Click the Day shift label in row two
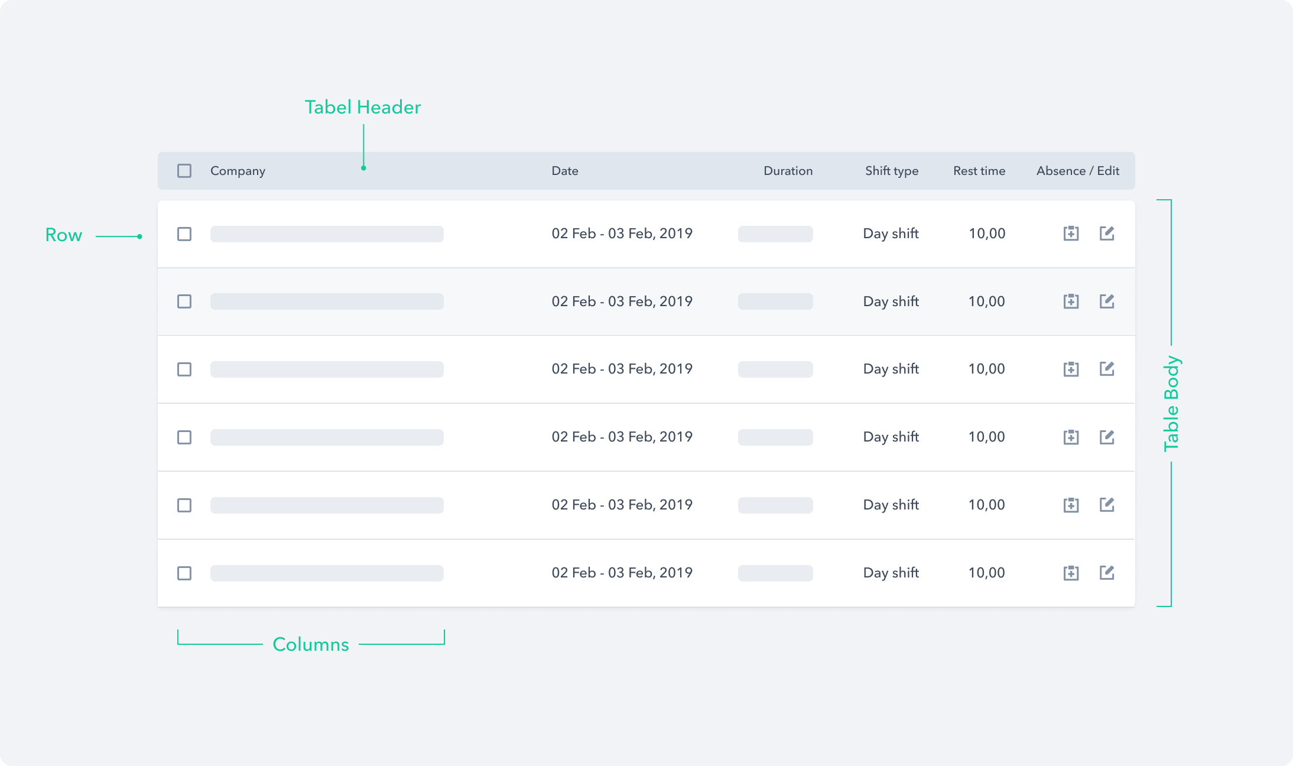 (890, 301)
